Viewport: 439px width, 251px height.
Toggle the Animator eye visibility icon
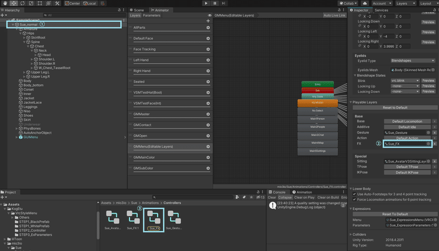(x=210, y=15)
